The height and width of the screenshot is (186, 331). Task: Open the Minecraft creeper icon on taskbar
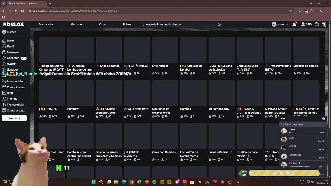click(169, 182)
